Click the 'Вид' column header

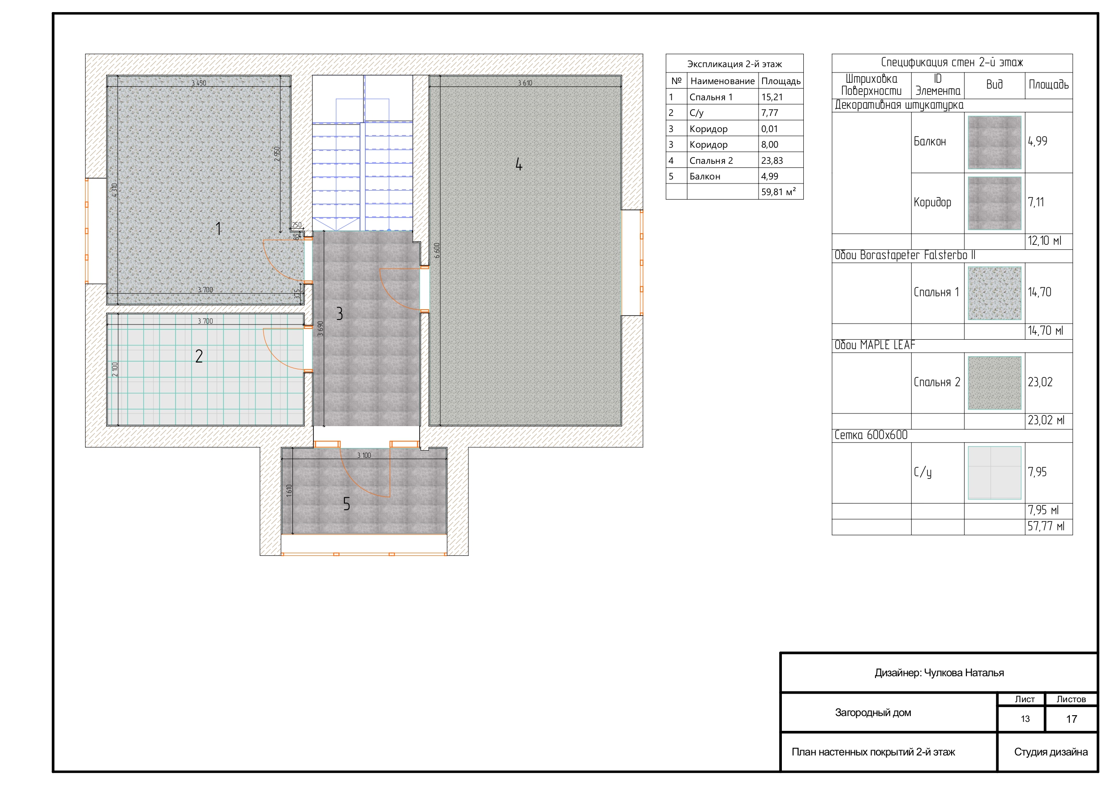[x=995, y=85]
